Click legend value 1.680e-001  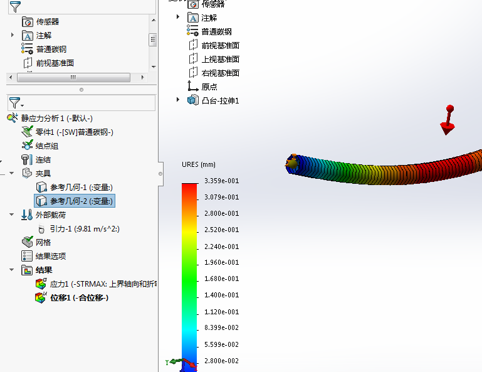pos(222,279)
